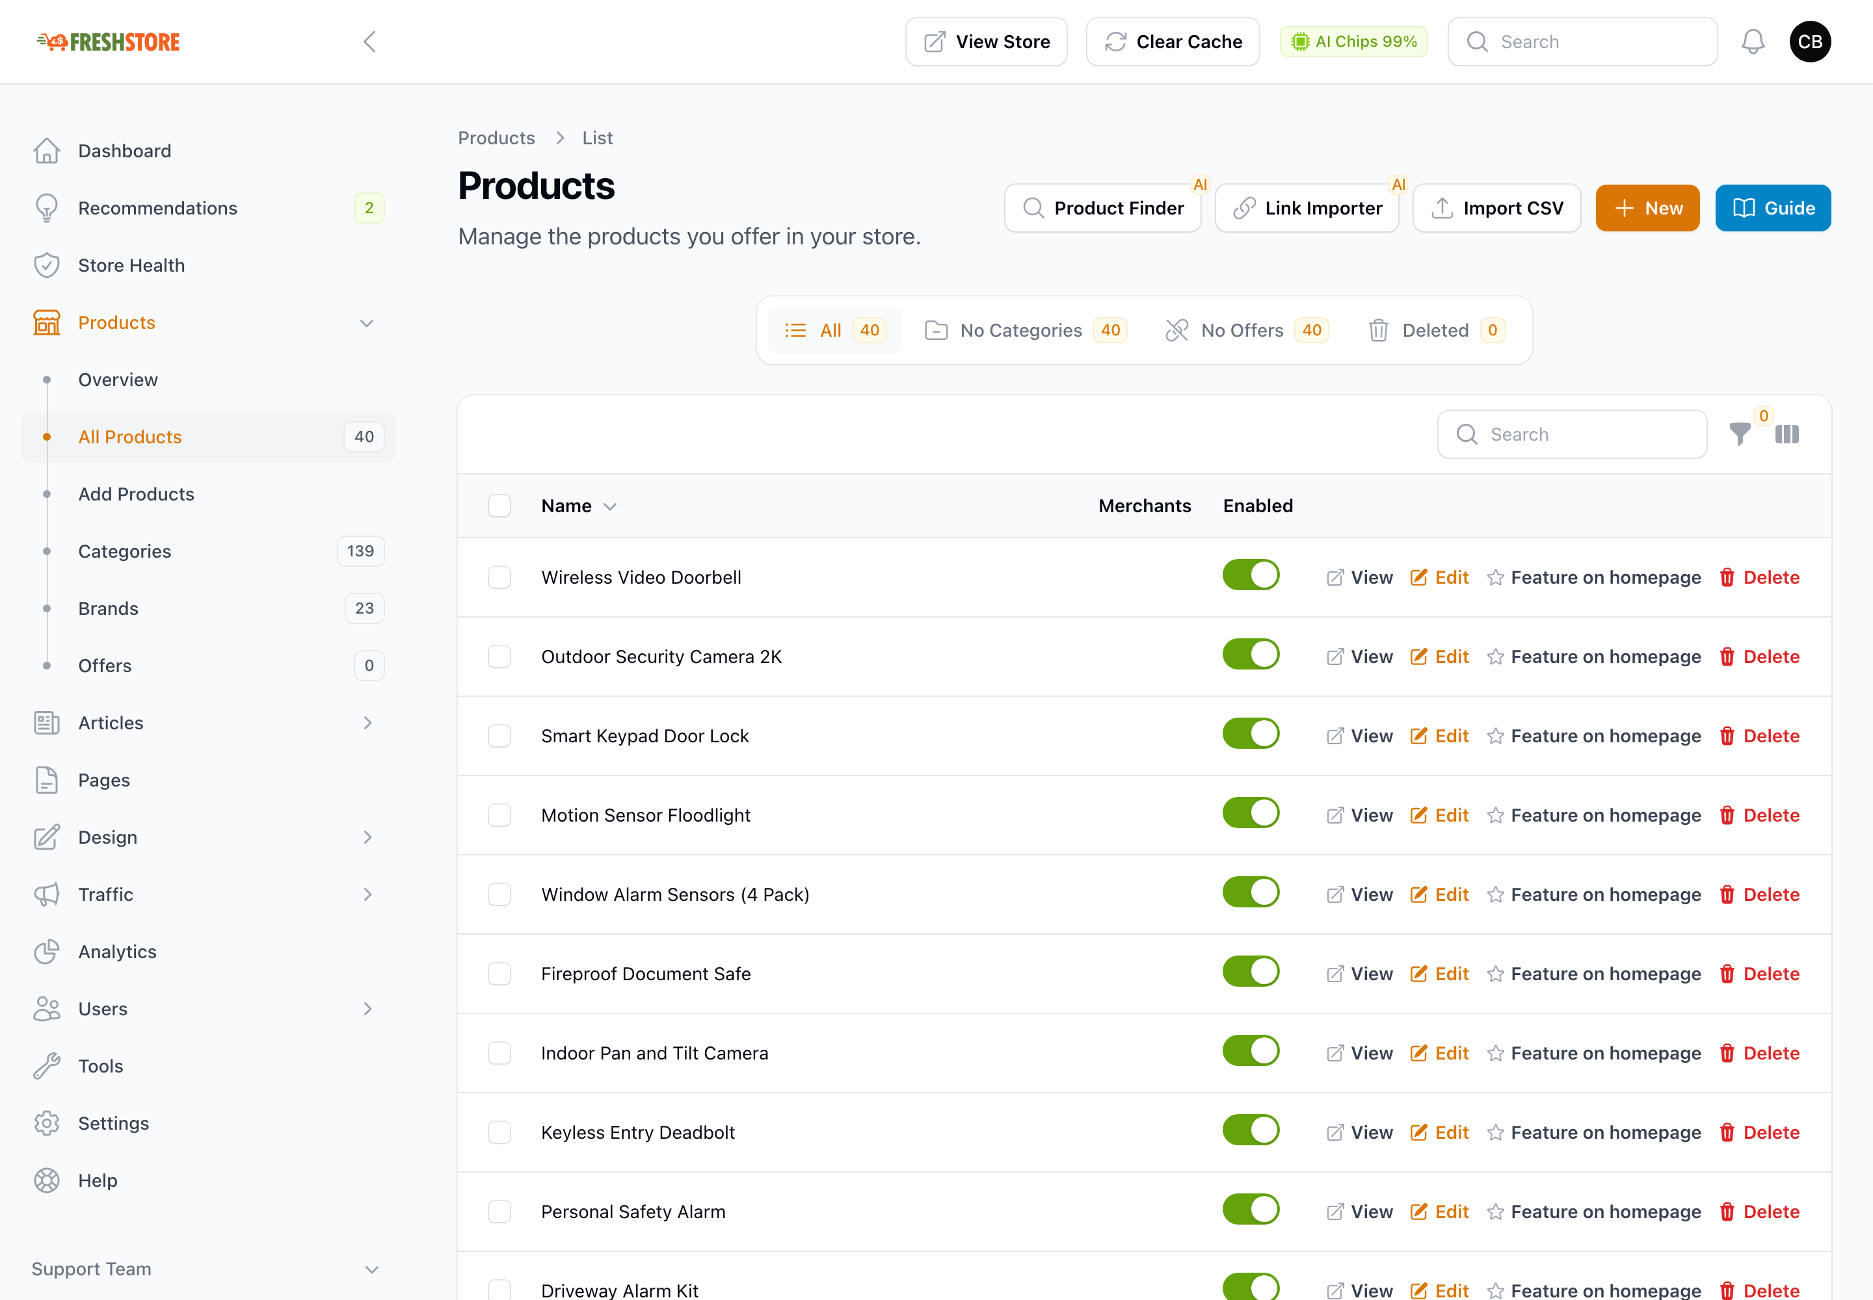The width and height of the screenshot is (1873, 1300).
Task: Focus the top bar Search field
Action: coord(1582,42)
